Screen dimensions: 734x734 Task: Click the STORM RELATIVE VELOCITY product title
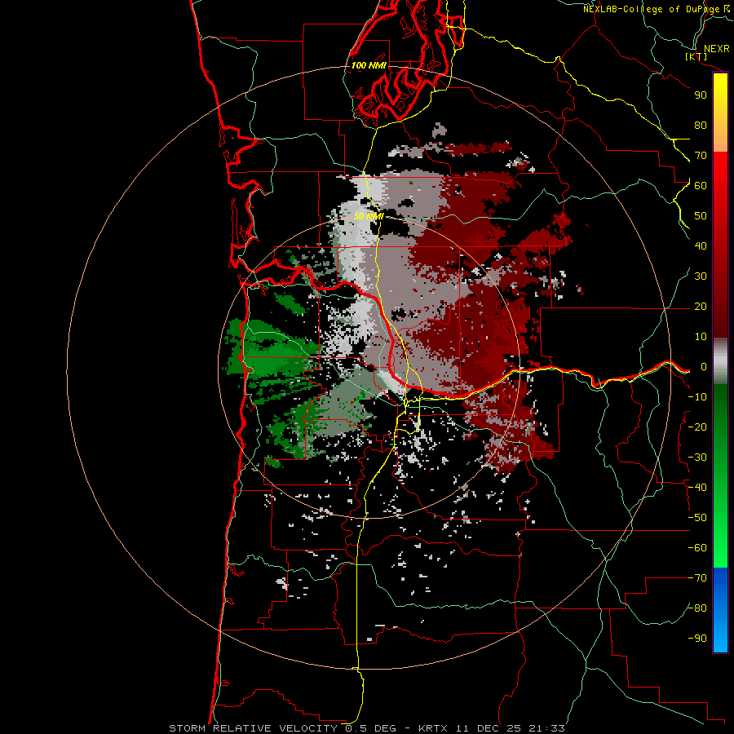click(x=253, y=728)
